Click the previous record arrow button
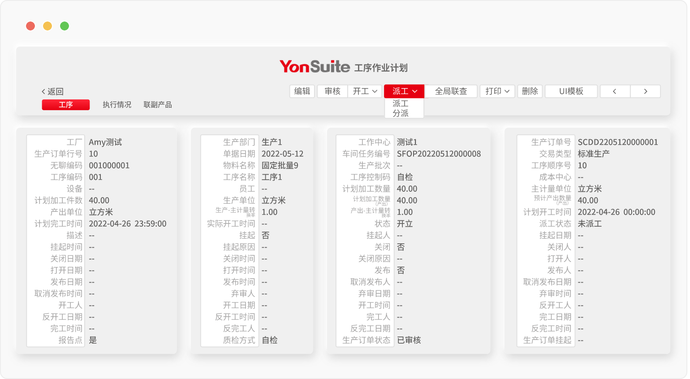The height and width of the screenshot is (379, 690). (x=615, y=91)
